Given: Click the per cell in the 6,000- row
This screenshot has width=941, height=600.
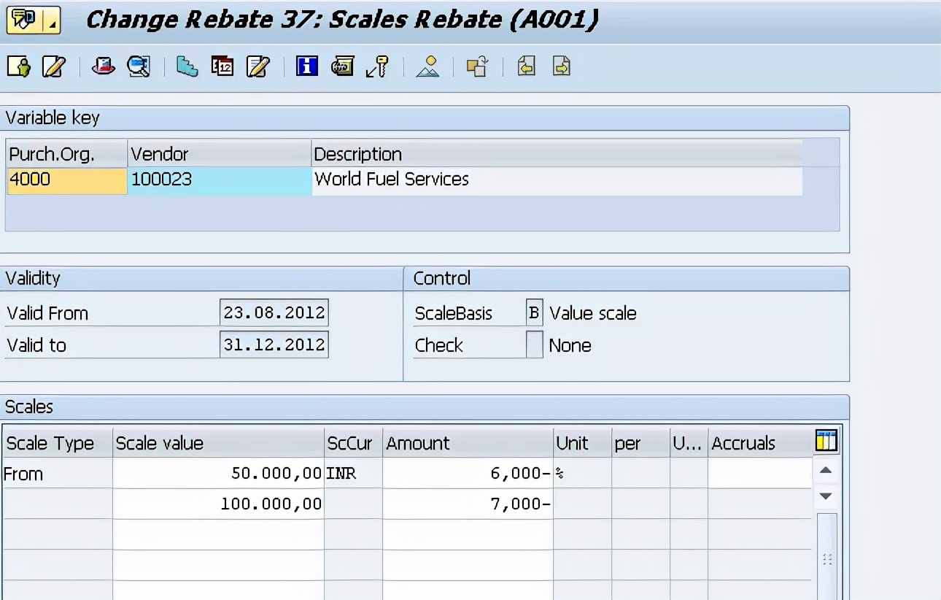Looking at the screenshot, I should [x=640, y=473].
